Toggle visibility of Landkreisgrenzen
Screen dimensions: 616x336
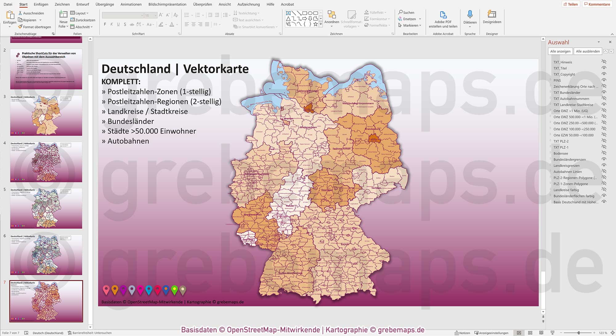(603, 165)
